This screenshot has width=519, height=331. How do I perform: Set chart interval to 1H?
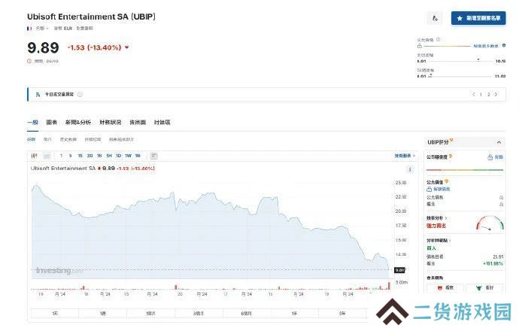[99, 156]
